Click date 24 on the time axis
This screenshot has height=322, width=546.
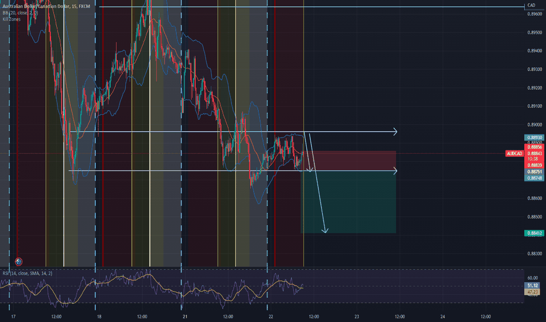(x=442, y=316)
